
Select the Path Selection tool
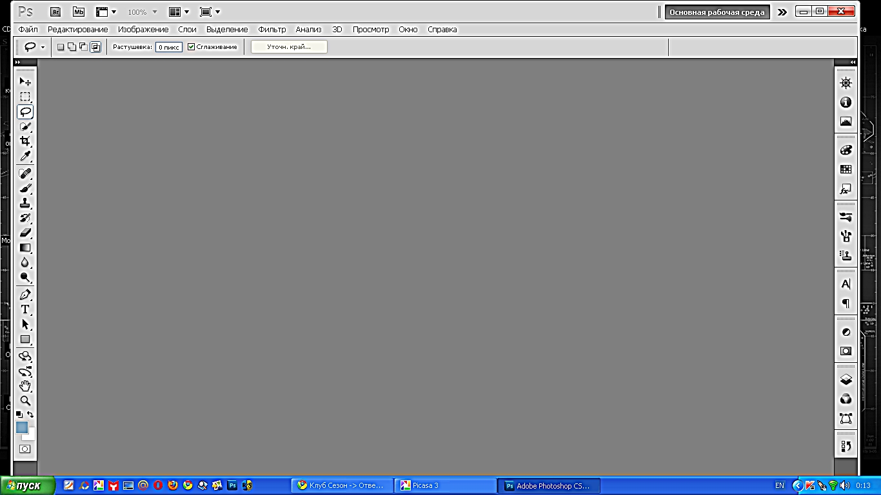tap(25, 324)
